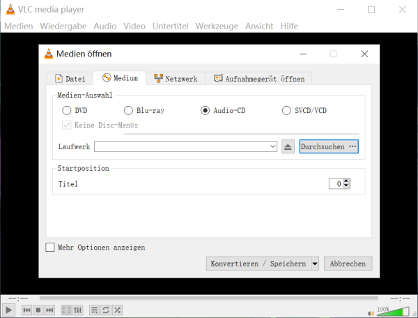
Task: Select the Audio-CD radio button
Action: click(x=205, y=110)
